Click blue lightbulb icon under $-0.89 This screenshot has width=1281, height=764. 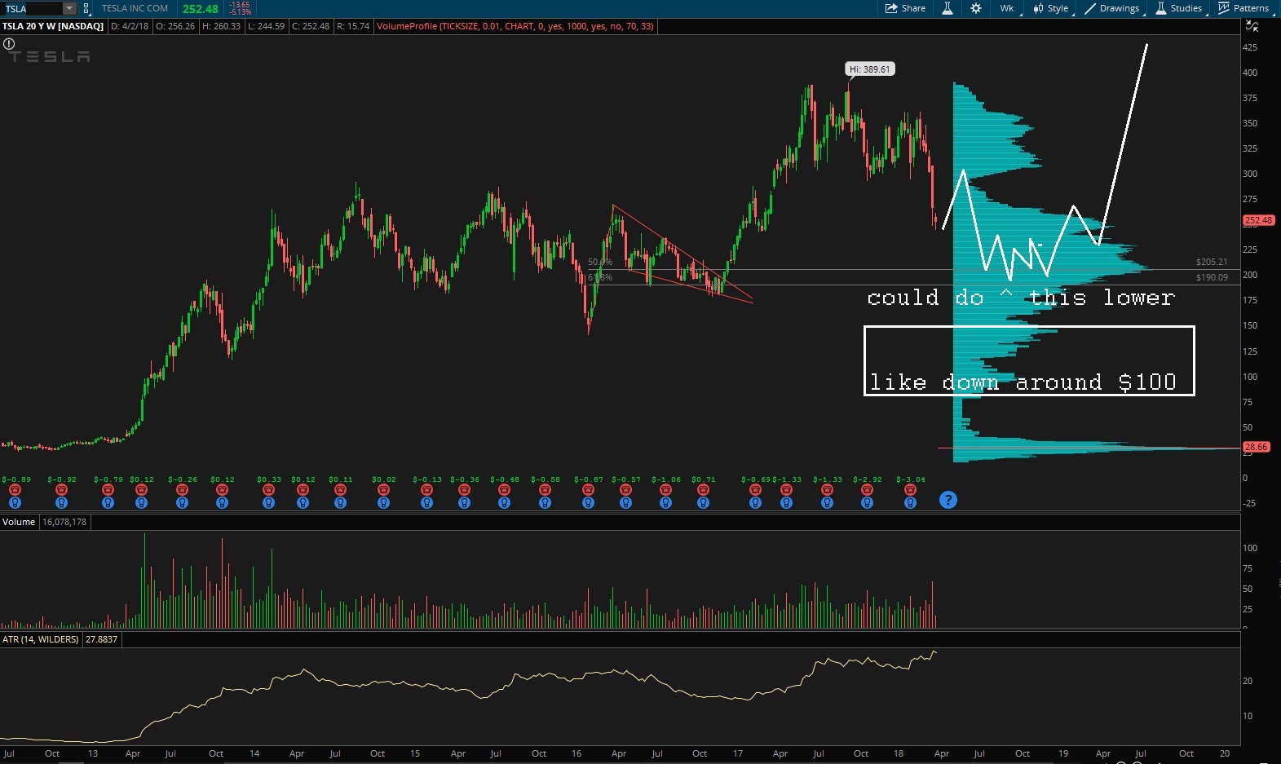pyautogui.click(x=14, y=502)
